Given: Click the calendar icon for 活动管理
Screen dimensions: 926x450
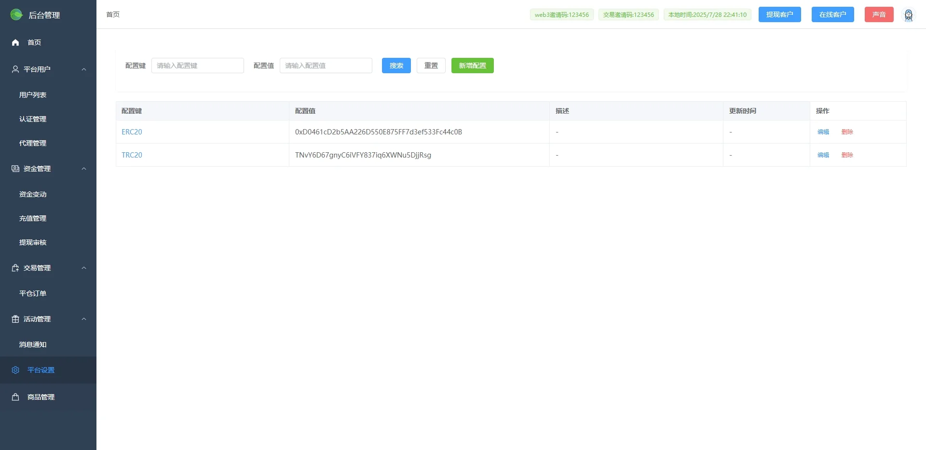Looking at the screenshot, I should tap(15, 319).
